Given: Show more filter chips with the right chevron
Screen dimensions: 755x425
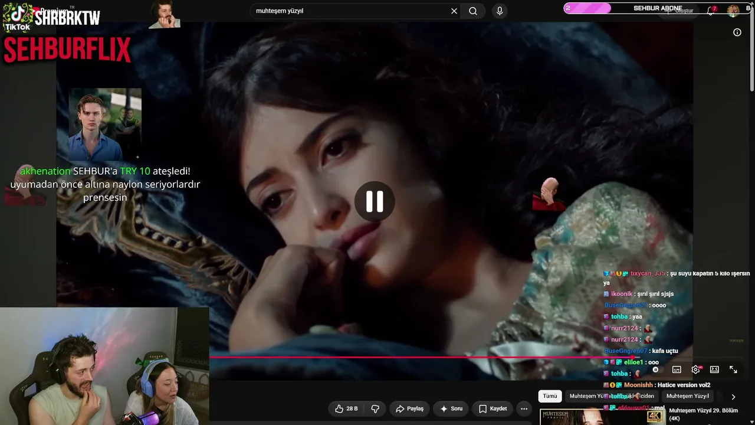Looking at the screenshot, I should (x=733, y=397).
